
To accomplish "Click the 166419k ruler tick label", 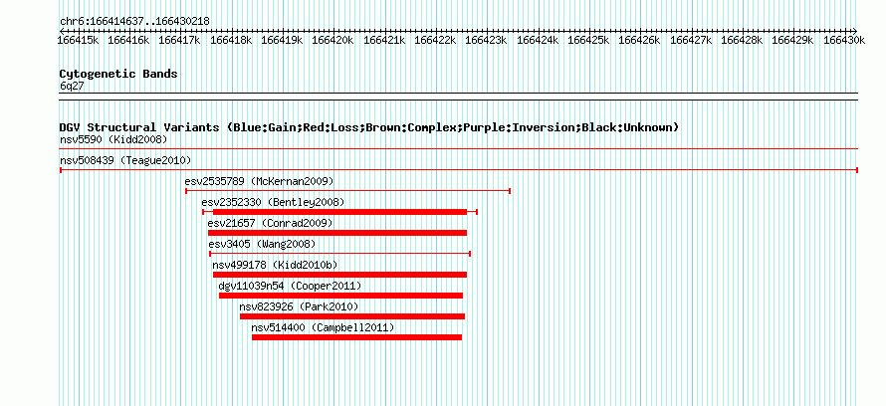I will (282, 40).
